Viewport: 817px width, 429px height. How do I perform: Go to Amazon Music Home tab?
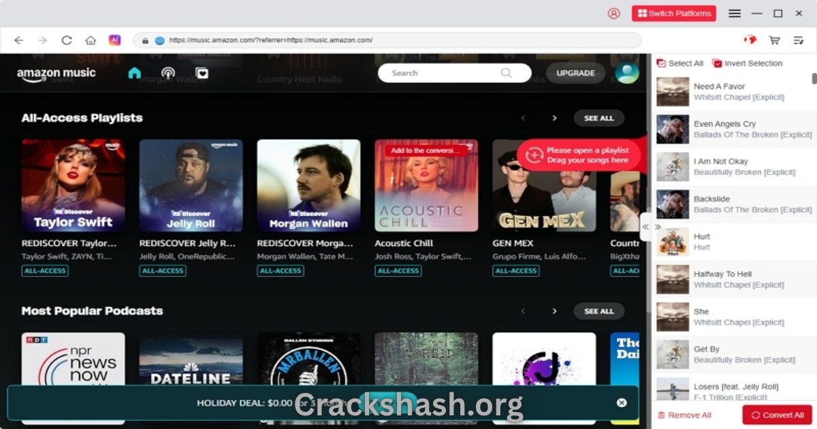pyautogui.click(x=134, y=73)
